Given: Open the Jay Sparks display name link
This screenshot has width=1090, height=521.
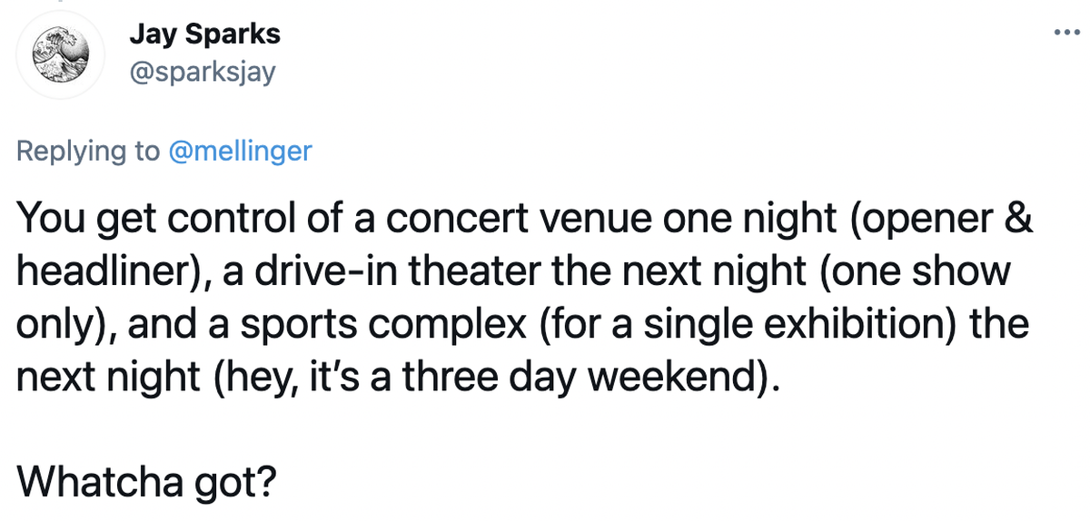Looking at the screenshot, I should click(x=204, y=34).
